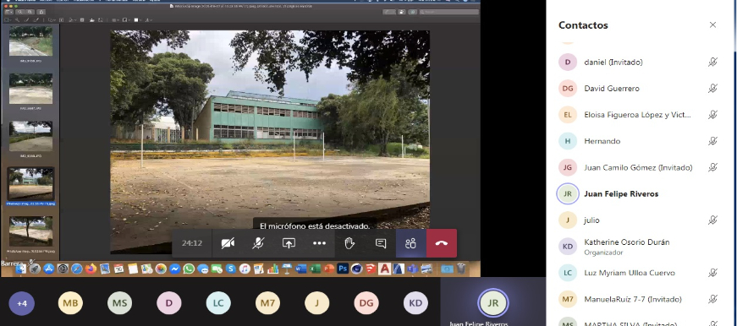The width and height of the screenshot is (737, 326).
Task: Open Microsoft Word from the Dock
Action: [x=301, y=269]
